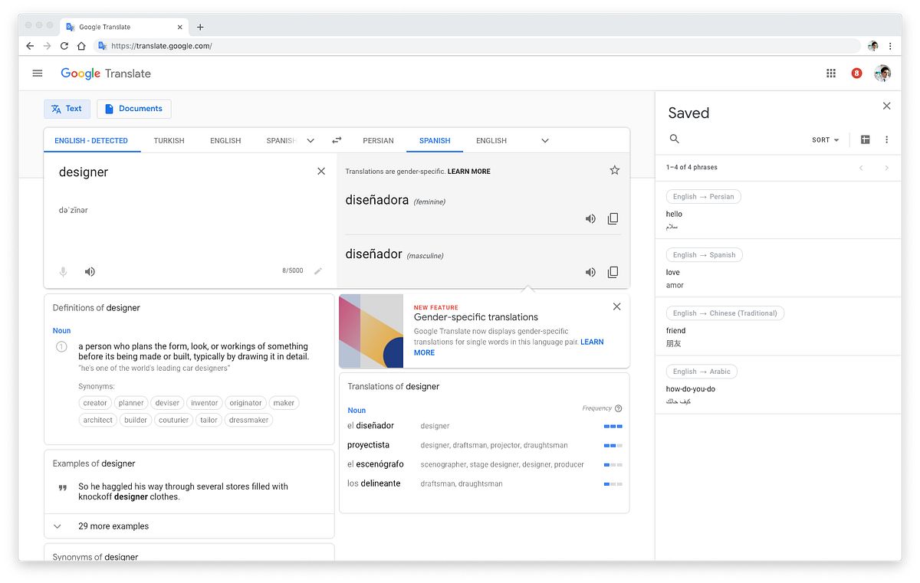Swap the source and target languages

[337, 140]
